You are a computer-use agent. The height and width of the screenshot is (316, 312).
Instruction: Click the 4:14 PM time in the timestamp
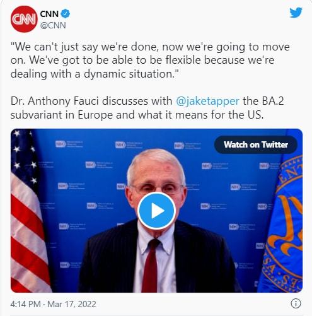coord(25,304)
